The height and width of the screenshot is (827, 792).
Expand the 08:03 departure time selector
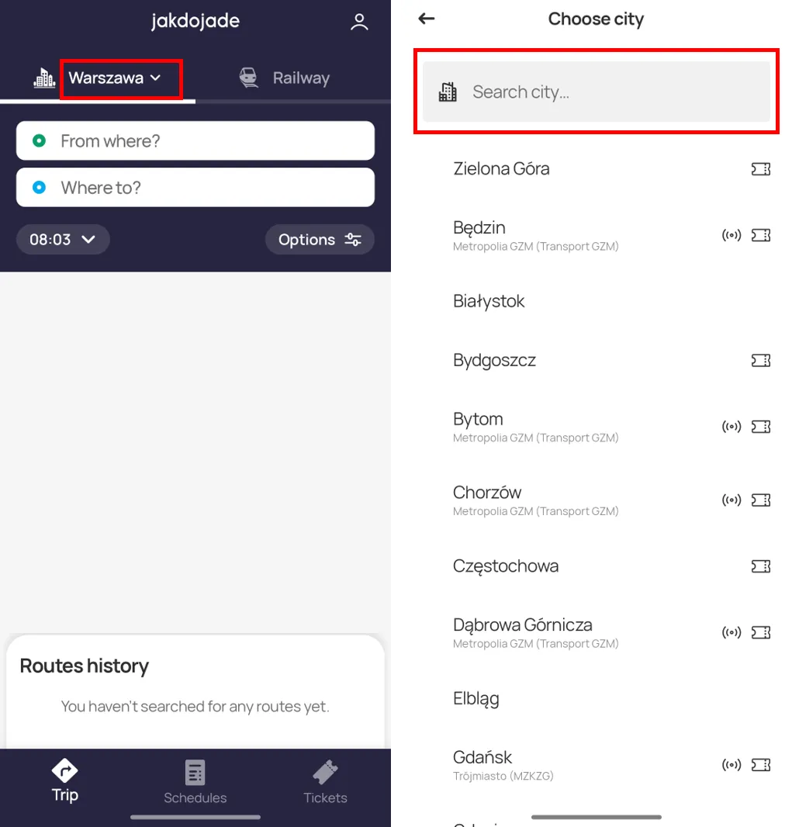[x=63, y=240]
